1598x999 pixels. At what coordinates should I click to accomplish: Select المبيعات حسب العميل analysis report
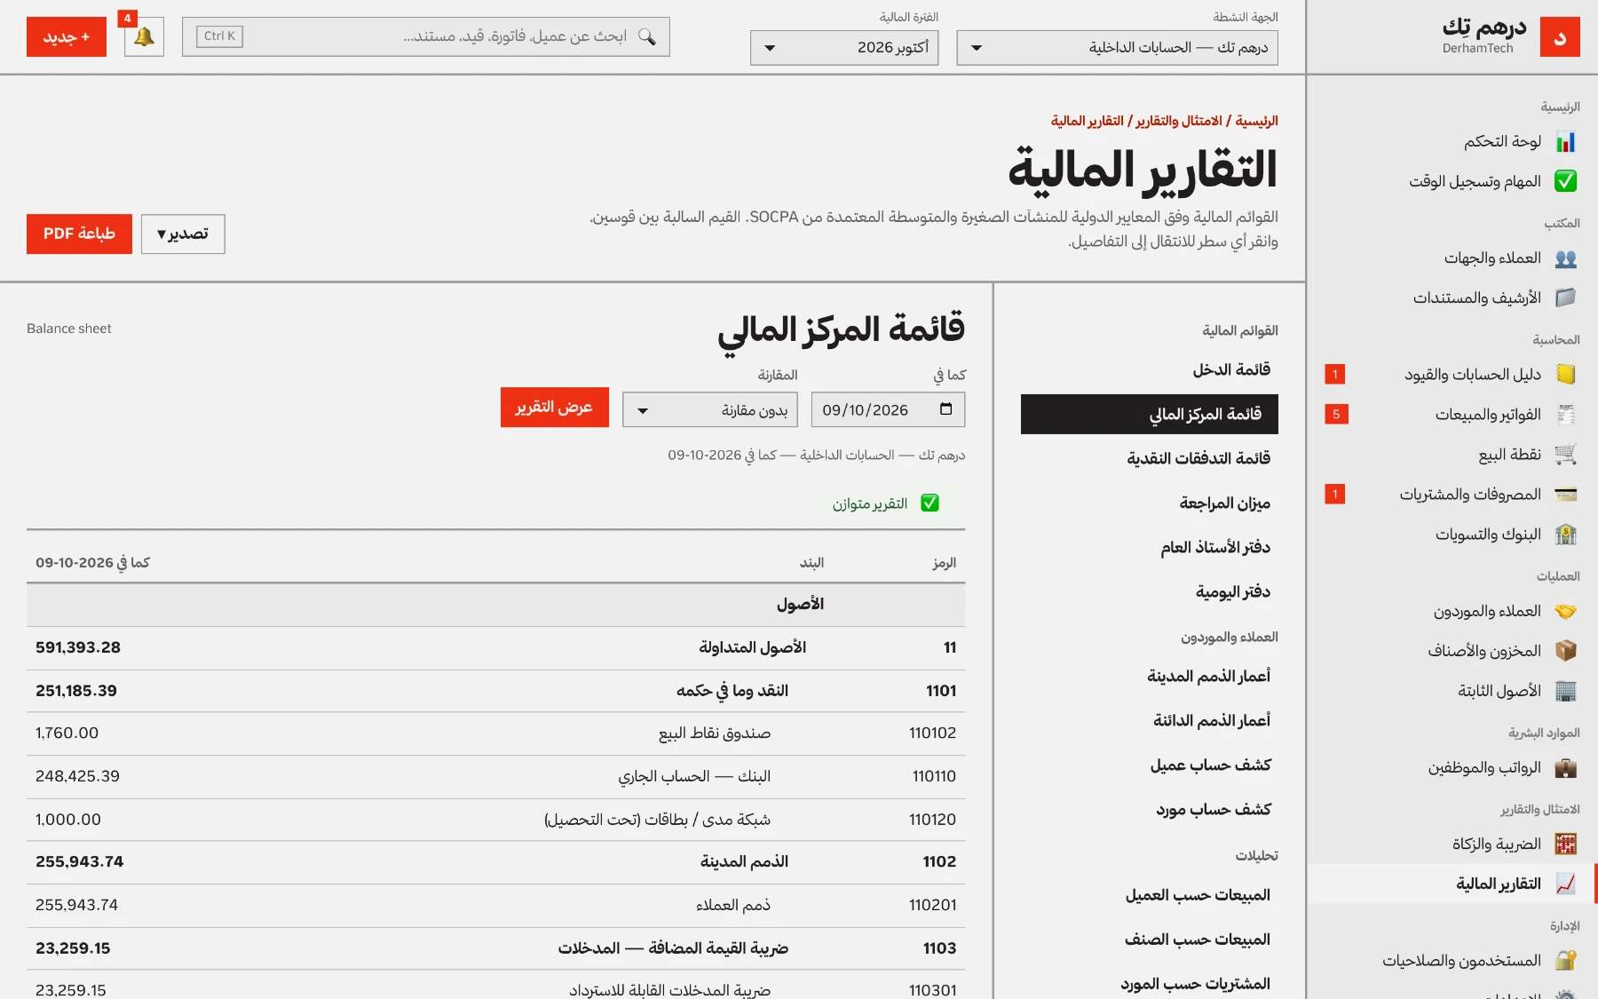(1150, 895)
